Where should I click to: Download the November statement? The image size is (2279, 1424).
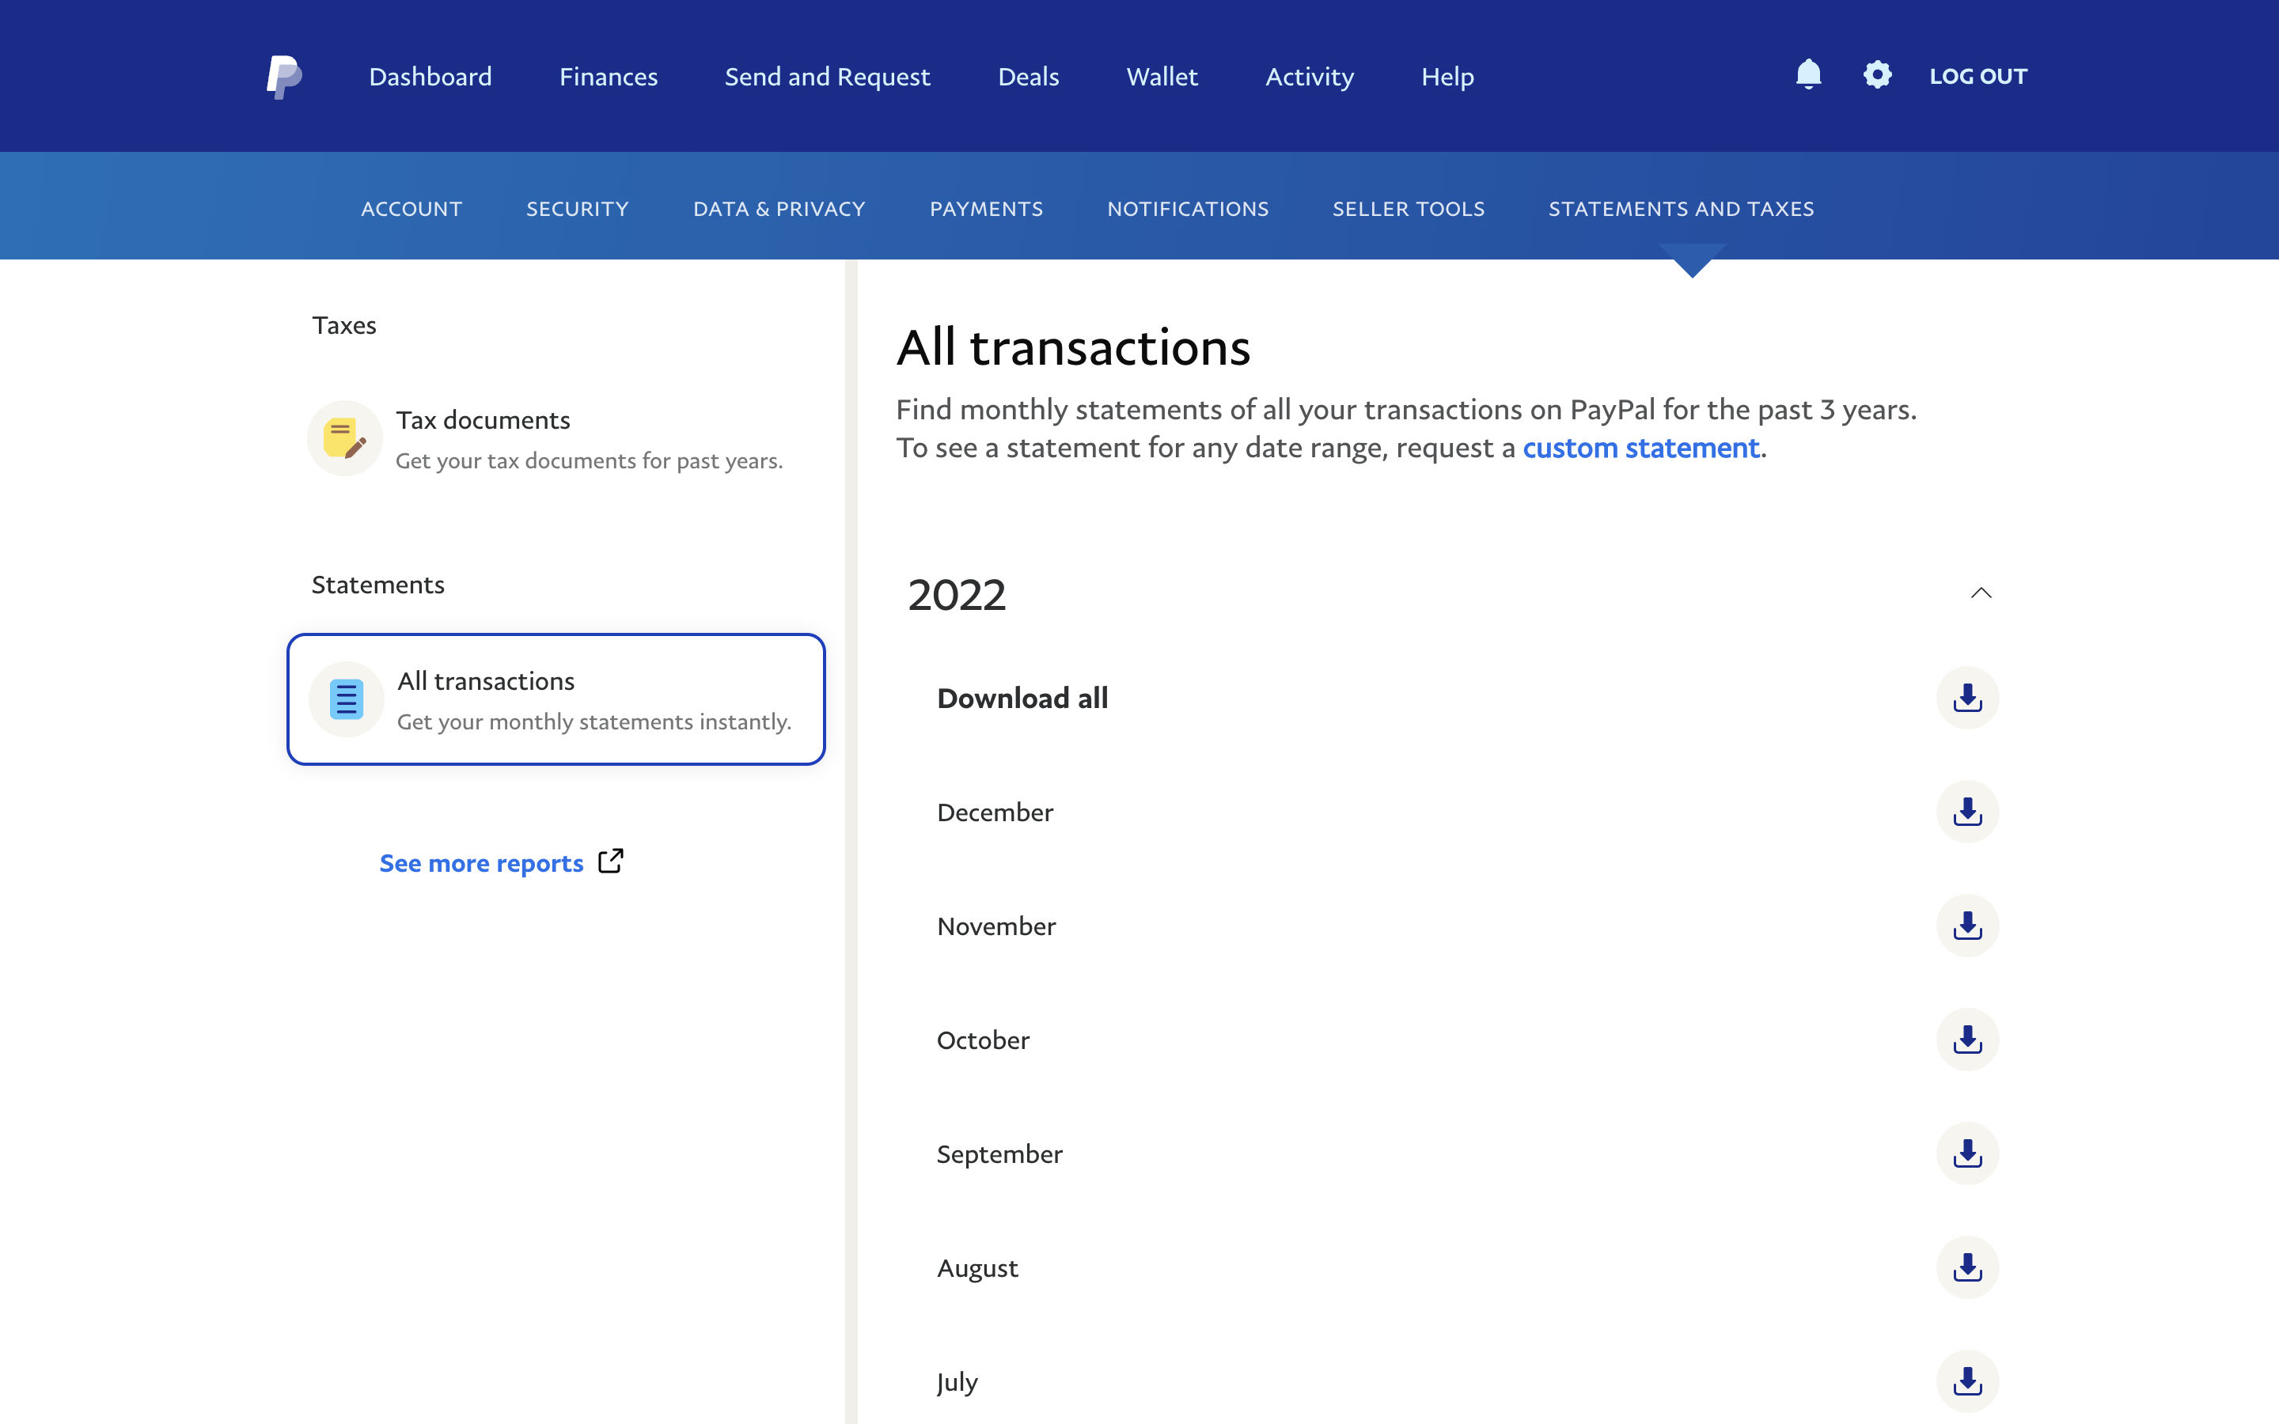(1967, 926)
